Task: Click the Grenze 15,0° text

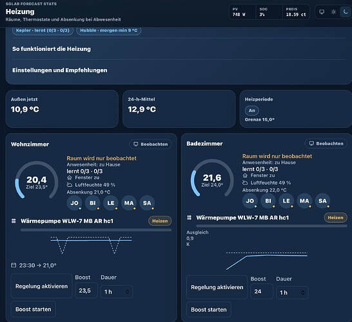Action: 260,119
